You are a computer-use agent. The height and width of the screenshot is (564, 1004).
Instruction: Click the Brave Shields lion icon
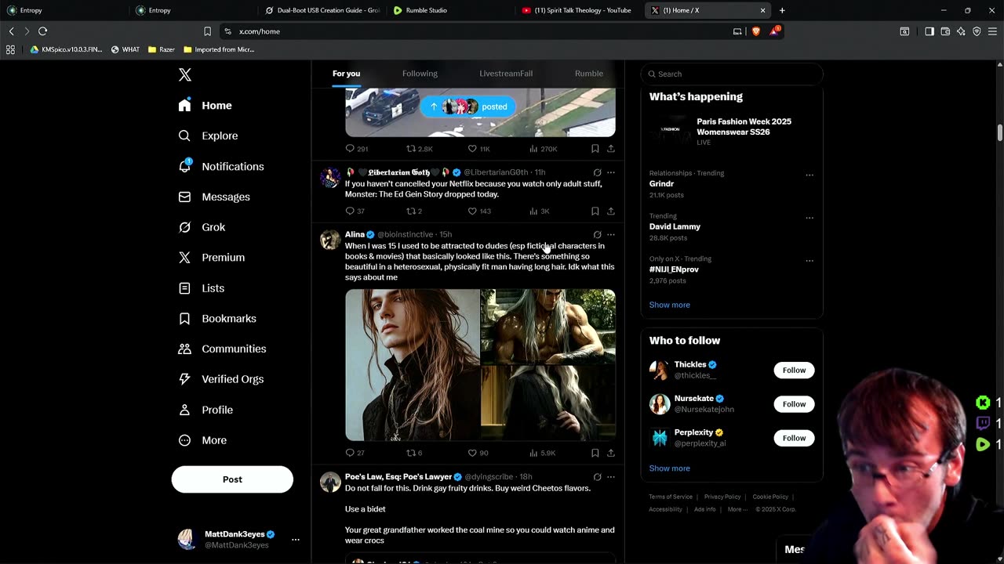756,31
